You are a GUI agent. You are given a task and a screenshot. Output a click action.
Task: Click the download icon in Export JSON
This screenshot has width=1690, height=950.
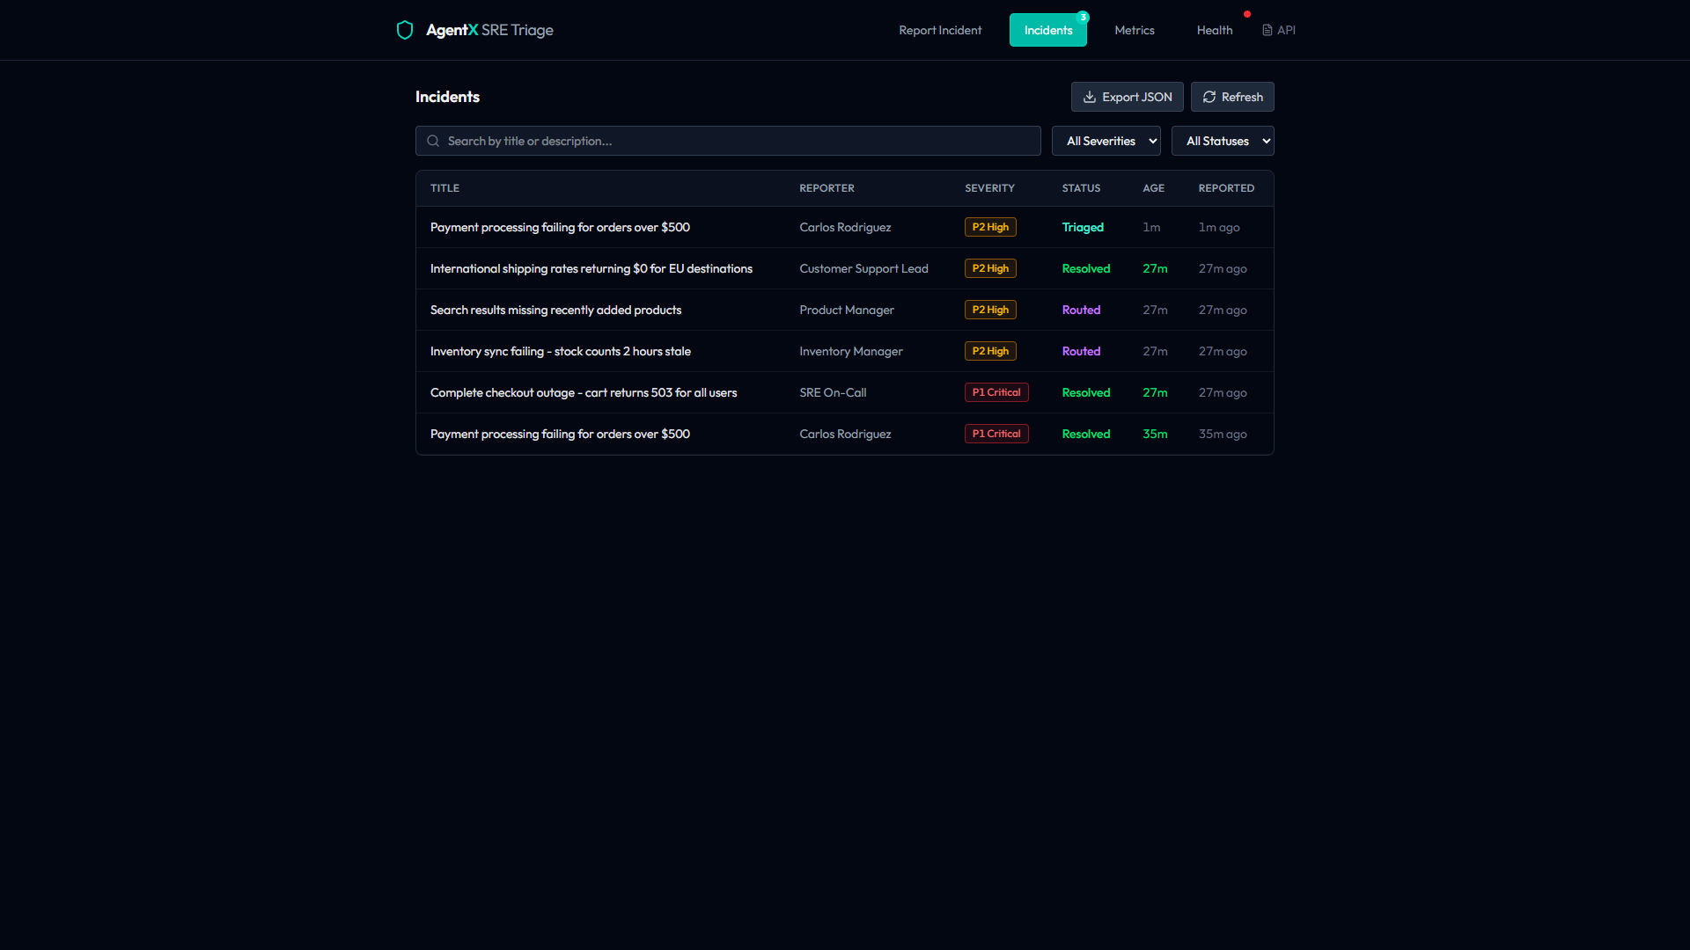click(x=1090, y=97)
